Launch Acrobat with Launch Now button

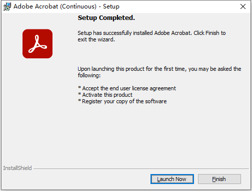coord(172,179)
